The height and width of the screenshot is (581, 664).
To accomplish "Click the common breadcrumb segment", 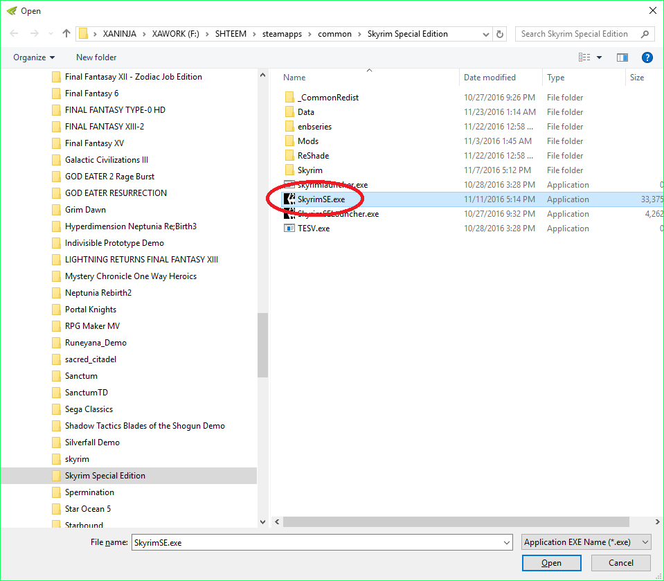I will point(334,34).
